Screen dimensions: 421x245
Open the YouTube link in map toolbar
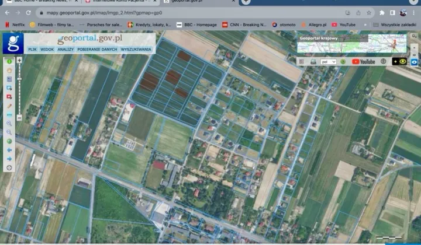363,62
